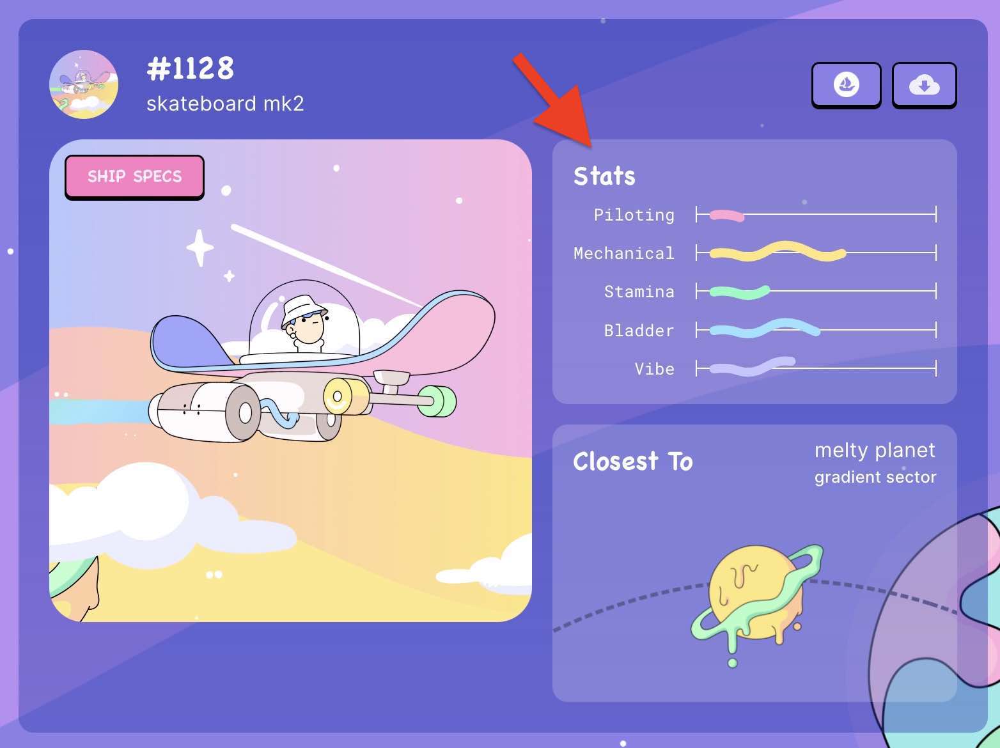
Task: Click the cloud download icon button
Action: (x=924, y=85)
